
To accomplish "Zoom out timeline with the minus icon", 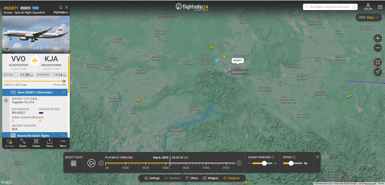I will [249, 163].
